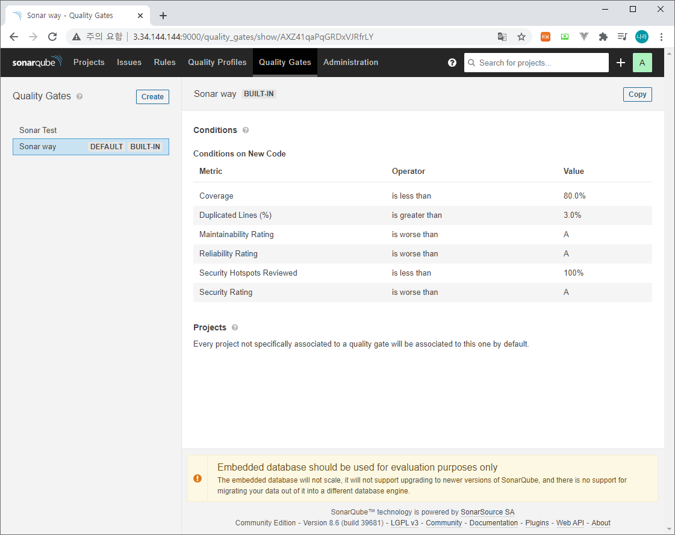Focus the Search for projects field
Viewport: 675px width, 535px height.
tap(537, 63)
